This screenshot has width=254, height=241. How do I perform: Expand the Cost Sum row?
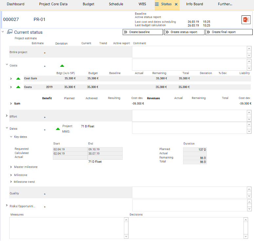click(11, 79)
